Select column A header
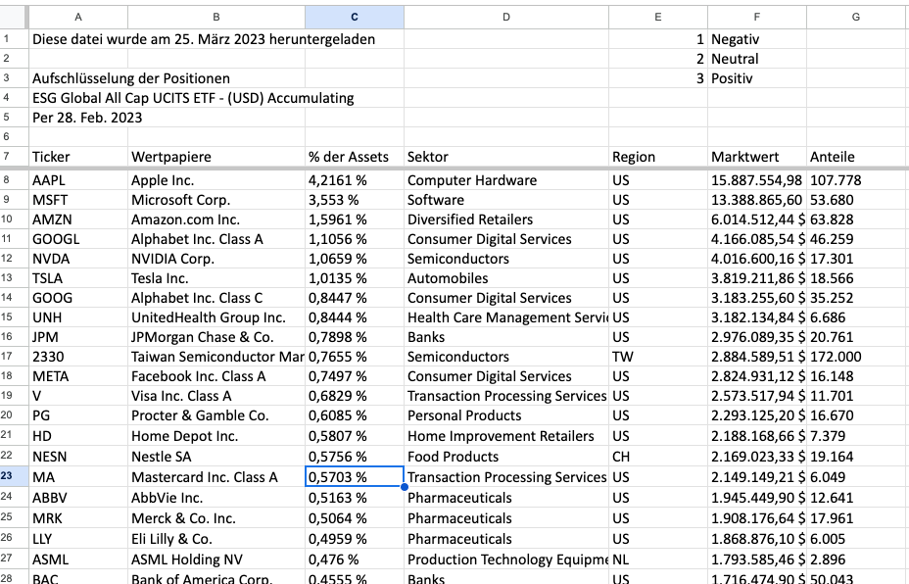This screenshot has width=909, height=584. click(x=78, y=18)
